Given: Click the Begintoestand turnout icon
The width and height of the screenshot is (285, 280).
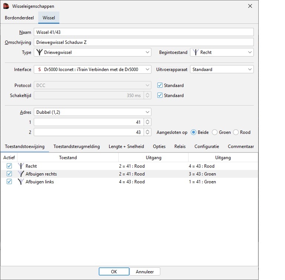Looking at the screenshot, I should point(195,52).
